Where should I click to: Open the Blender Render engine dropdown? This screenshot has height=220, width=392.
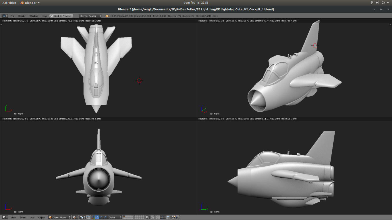pyautogui.click(x=90, y=16)
